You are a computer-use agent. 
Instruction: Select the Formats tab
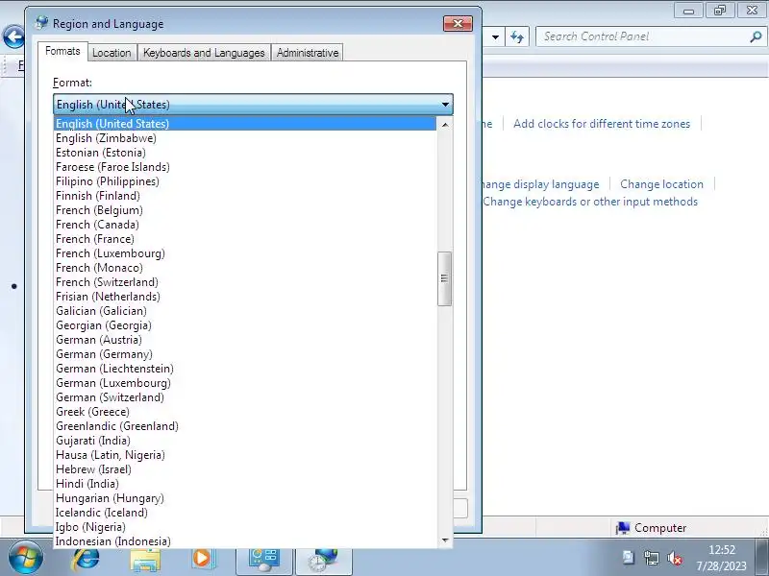62,51
